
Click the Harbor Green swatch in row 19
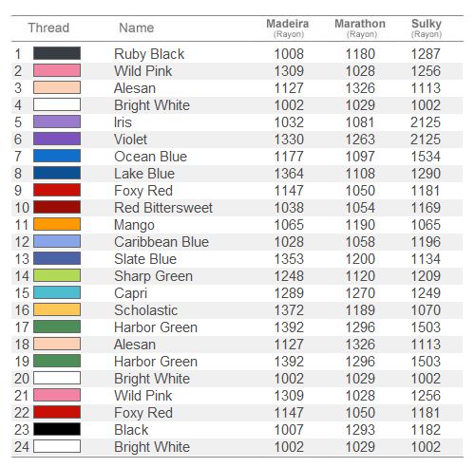click(x=57, y=361)
